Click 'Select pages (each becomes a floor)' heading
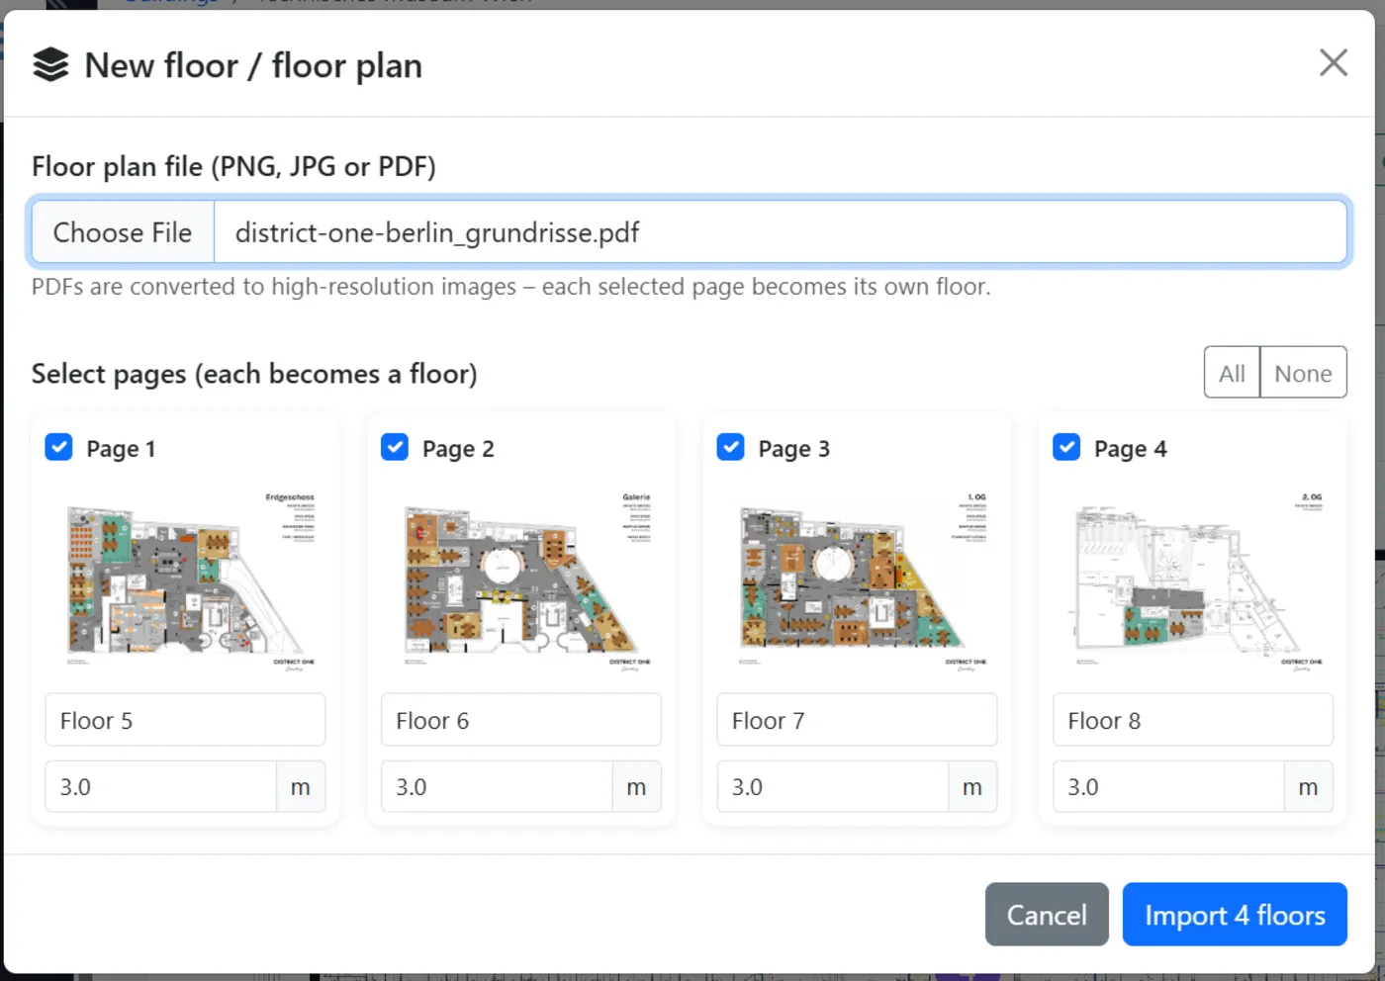 click(254, 374)
